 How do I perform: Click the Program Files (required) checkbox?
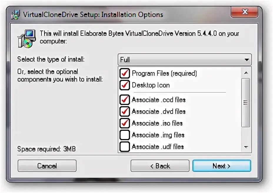pyautogui.click(x=124, y=73)
